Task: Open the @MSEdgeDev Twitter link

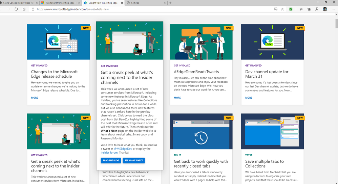Action: click(x=123, y=149)
